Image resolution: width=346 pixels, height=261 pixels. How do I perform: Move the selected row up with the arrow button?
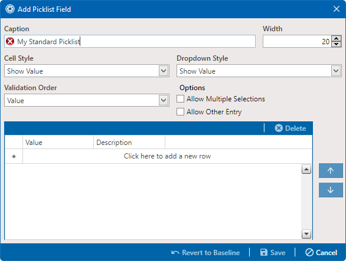pyautogui.click(x=331, y=170)
